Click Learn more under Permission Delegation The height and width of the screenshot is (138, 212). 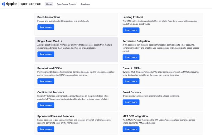point(131,57)
